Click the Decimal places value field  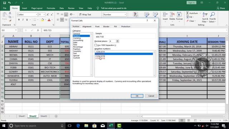[112, 41]
